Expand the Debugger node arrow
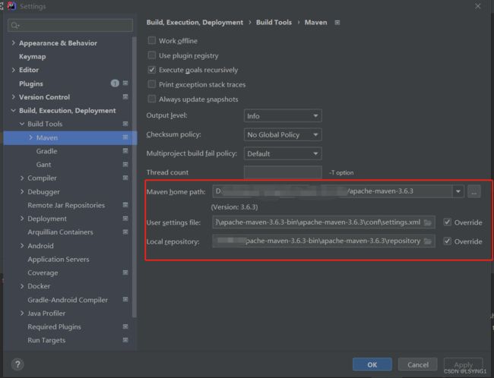Screen dimensions: 494x378 coord(22,191)
